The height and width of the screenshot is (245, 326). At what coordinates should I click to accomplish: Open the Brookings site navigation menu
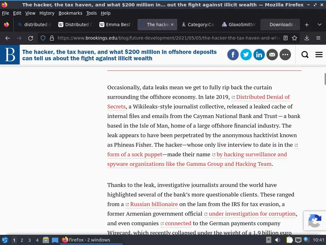click(319, 55)
